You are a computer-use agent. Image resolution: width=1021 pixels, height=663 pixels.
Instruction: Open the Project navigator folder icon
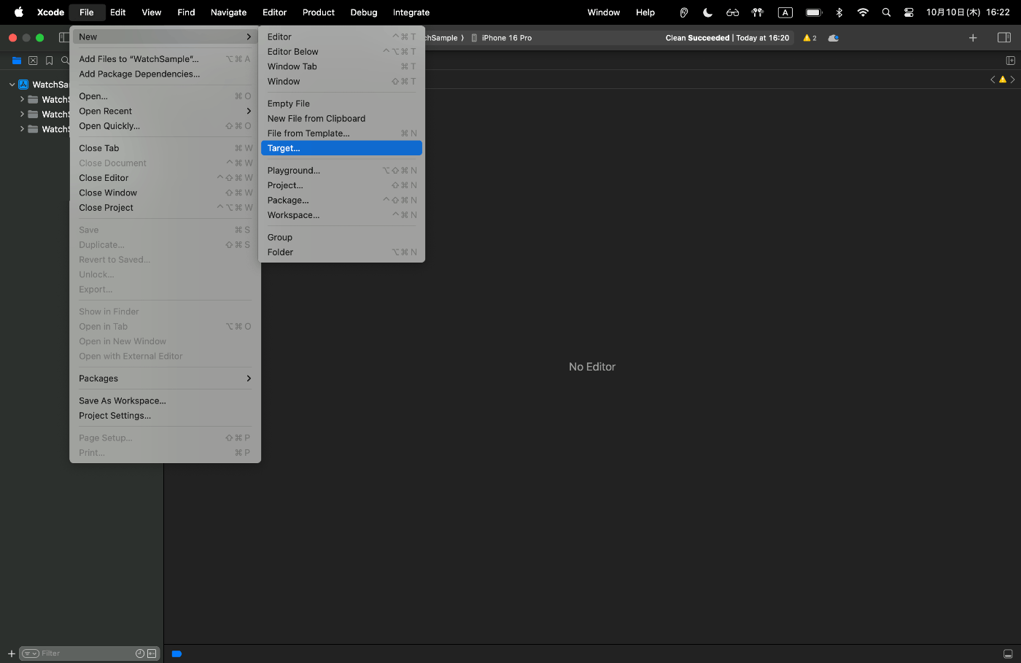(x=17, y=61)
